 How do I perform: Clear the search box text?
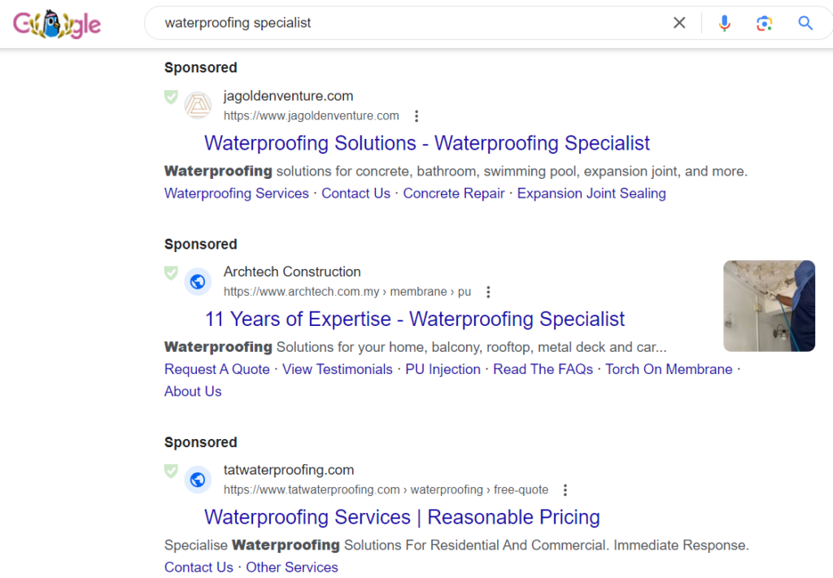point(679,23)
